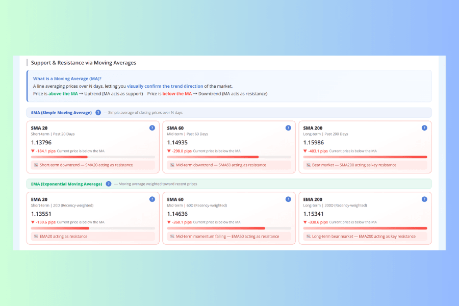Click the help icon on the EMA 60 card
The image size is (459, 306).
tap(288, 199)
